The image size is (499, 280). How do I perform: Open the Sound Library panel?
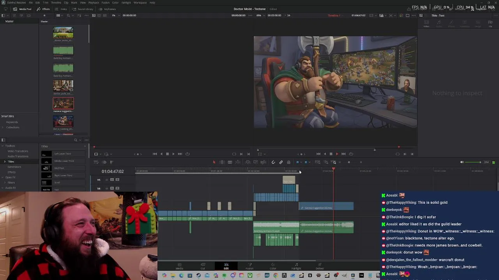[x=83, y=9]
